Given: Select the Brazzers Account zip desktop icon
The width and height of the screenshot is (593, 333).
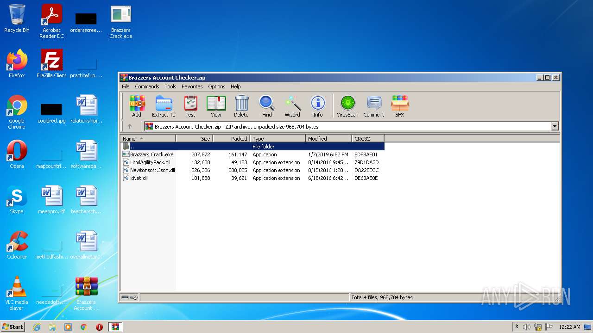Looking at the screenshot, I should (86, 293).
